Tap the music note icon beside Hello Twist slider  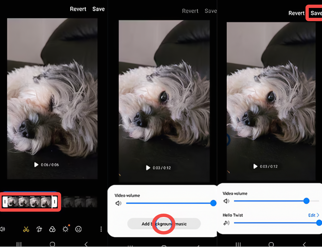tap(226, 223)
